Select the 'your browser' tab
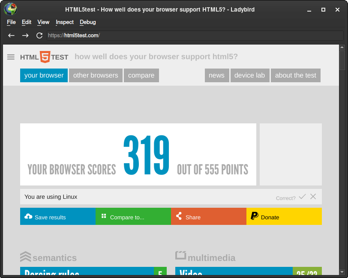This screenshot has width=348, height=278. pyautogui.click(x=44, y=75)
